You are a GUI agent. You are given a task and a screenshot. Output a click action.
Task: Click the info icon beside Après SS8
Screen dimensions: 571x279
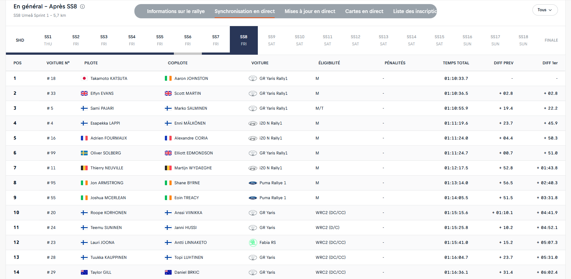(x=82, y=7)
